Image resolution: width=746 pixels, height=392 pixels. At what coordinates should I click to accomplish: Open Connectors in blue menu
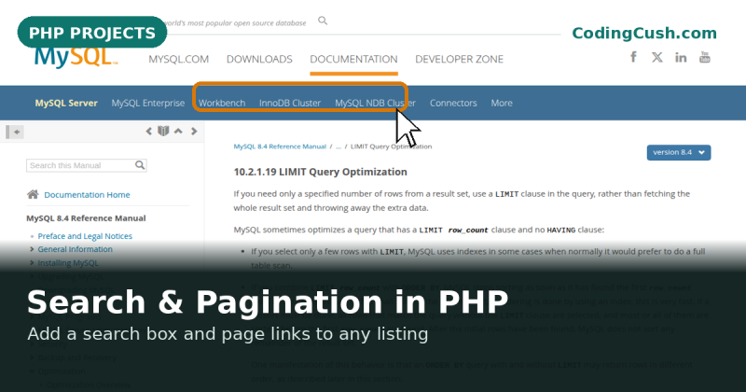tap(453, 103)
